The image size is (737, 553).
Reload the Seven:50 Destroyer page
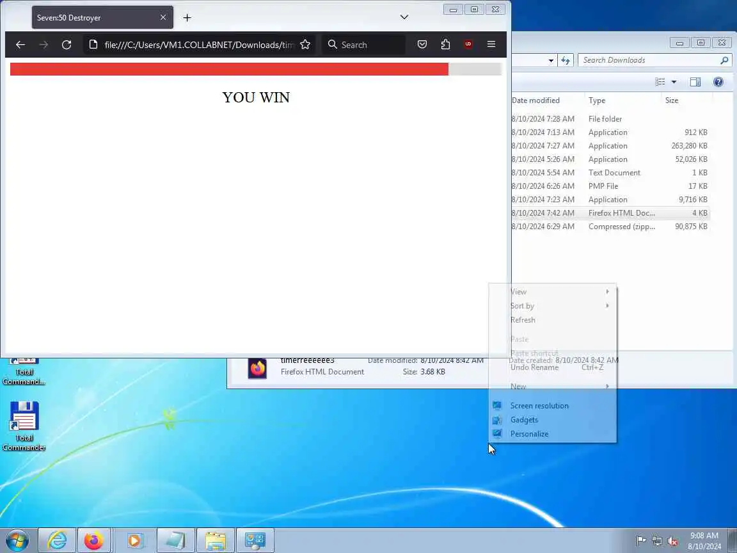67,45
